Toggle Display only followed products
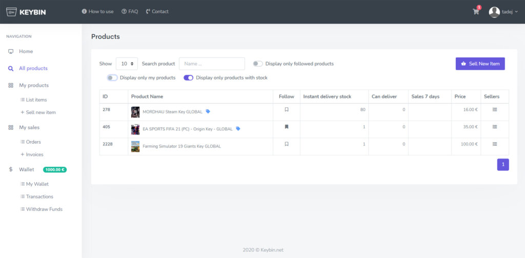The height and width of the screenshot is (258, 525). 258,64
